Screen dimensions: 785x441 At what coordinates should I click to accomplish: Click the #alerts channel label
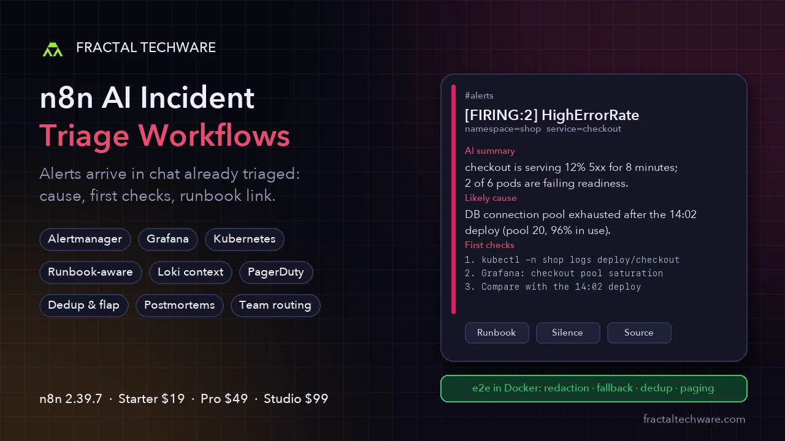(x=479, y=96)
